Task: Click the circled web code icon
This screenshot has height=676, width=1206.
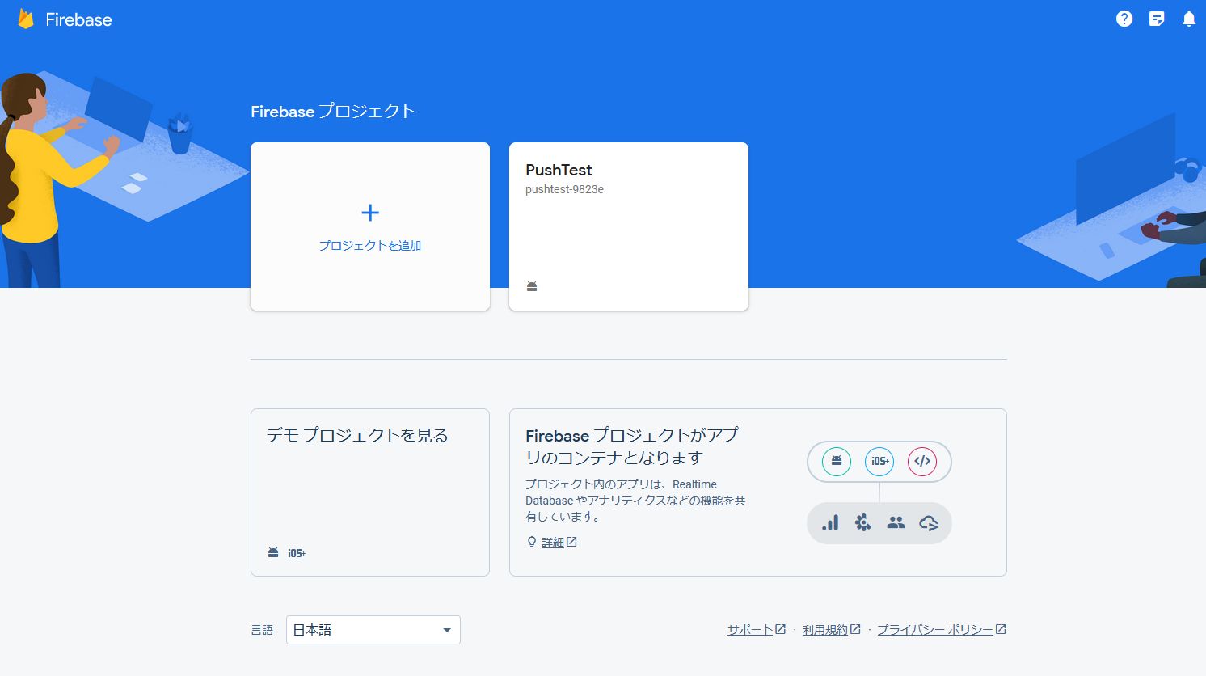Action: (922, 462)
